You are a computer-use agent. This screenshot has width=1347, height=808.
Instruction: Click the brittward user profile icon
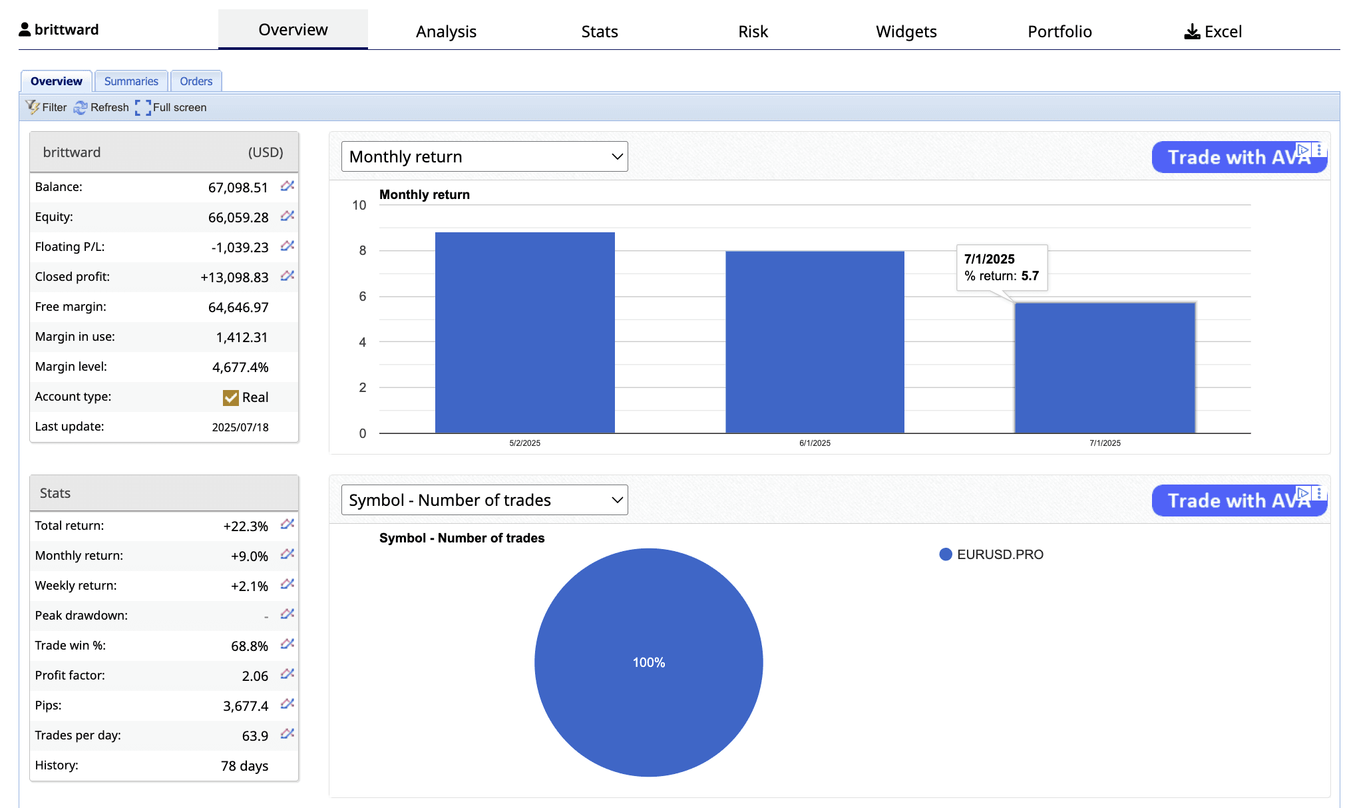[25, 29]
